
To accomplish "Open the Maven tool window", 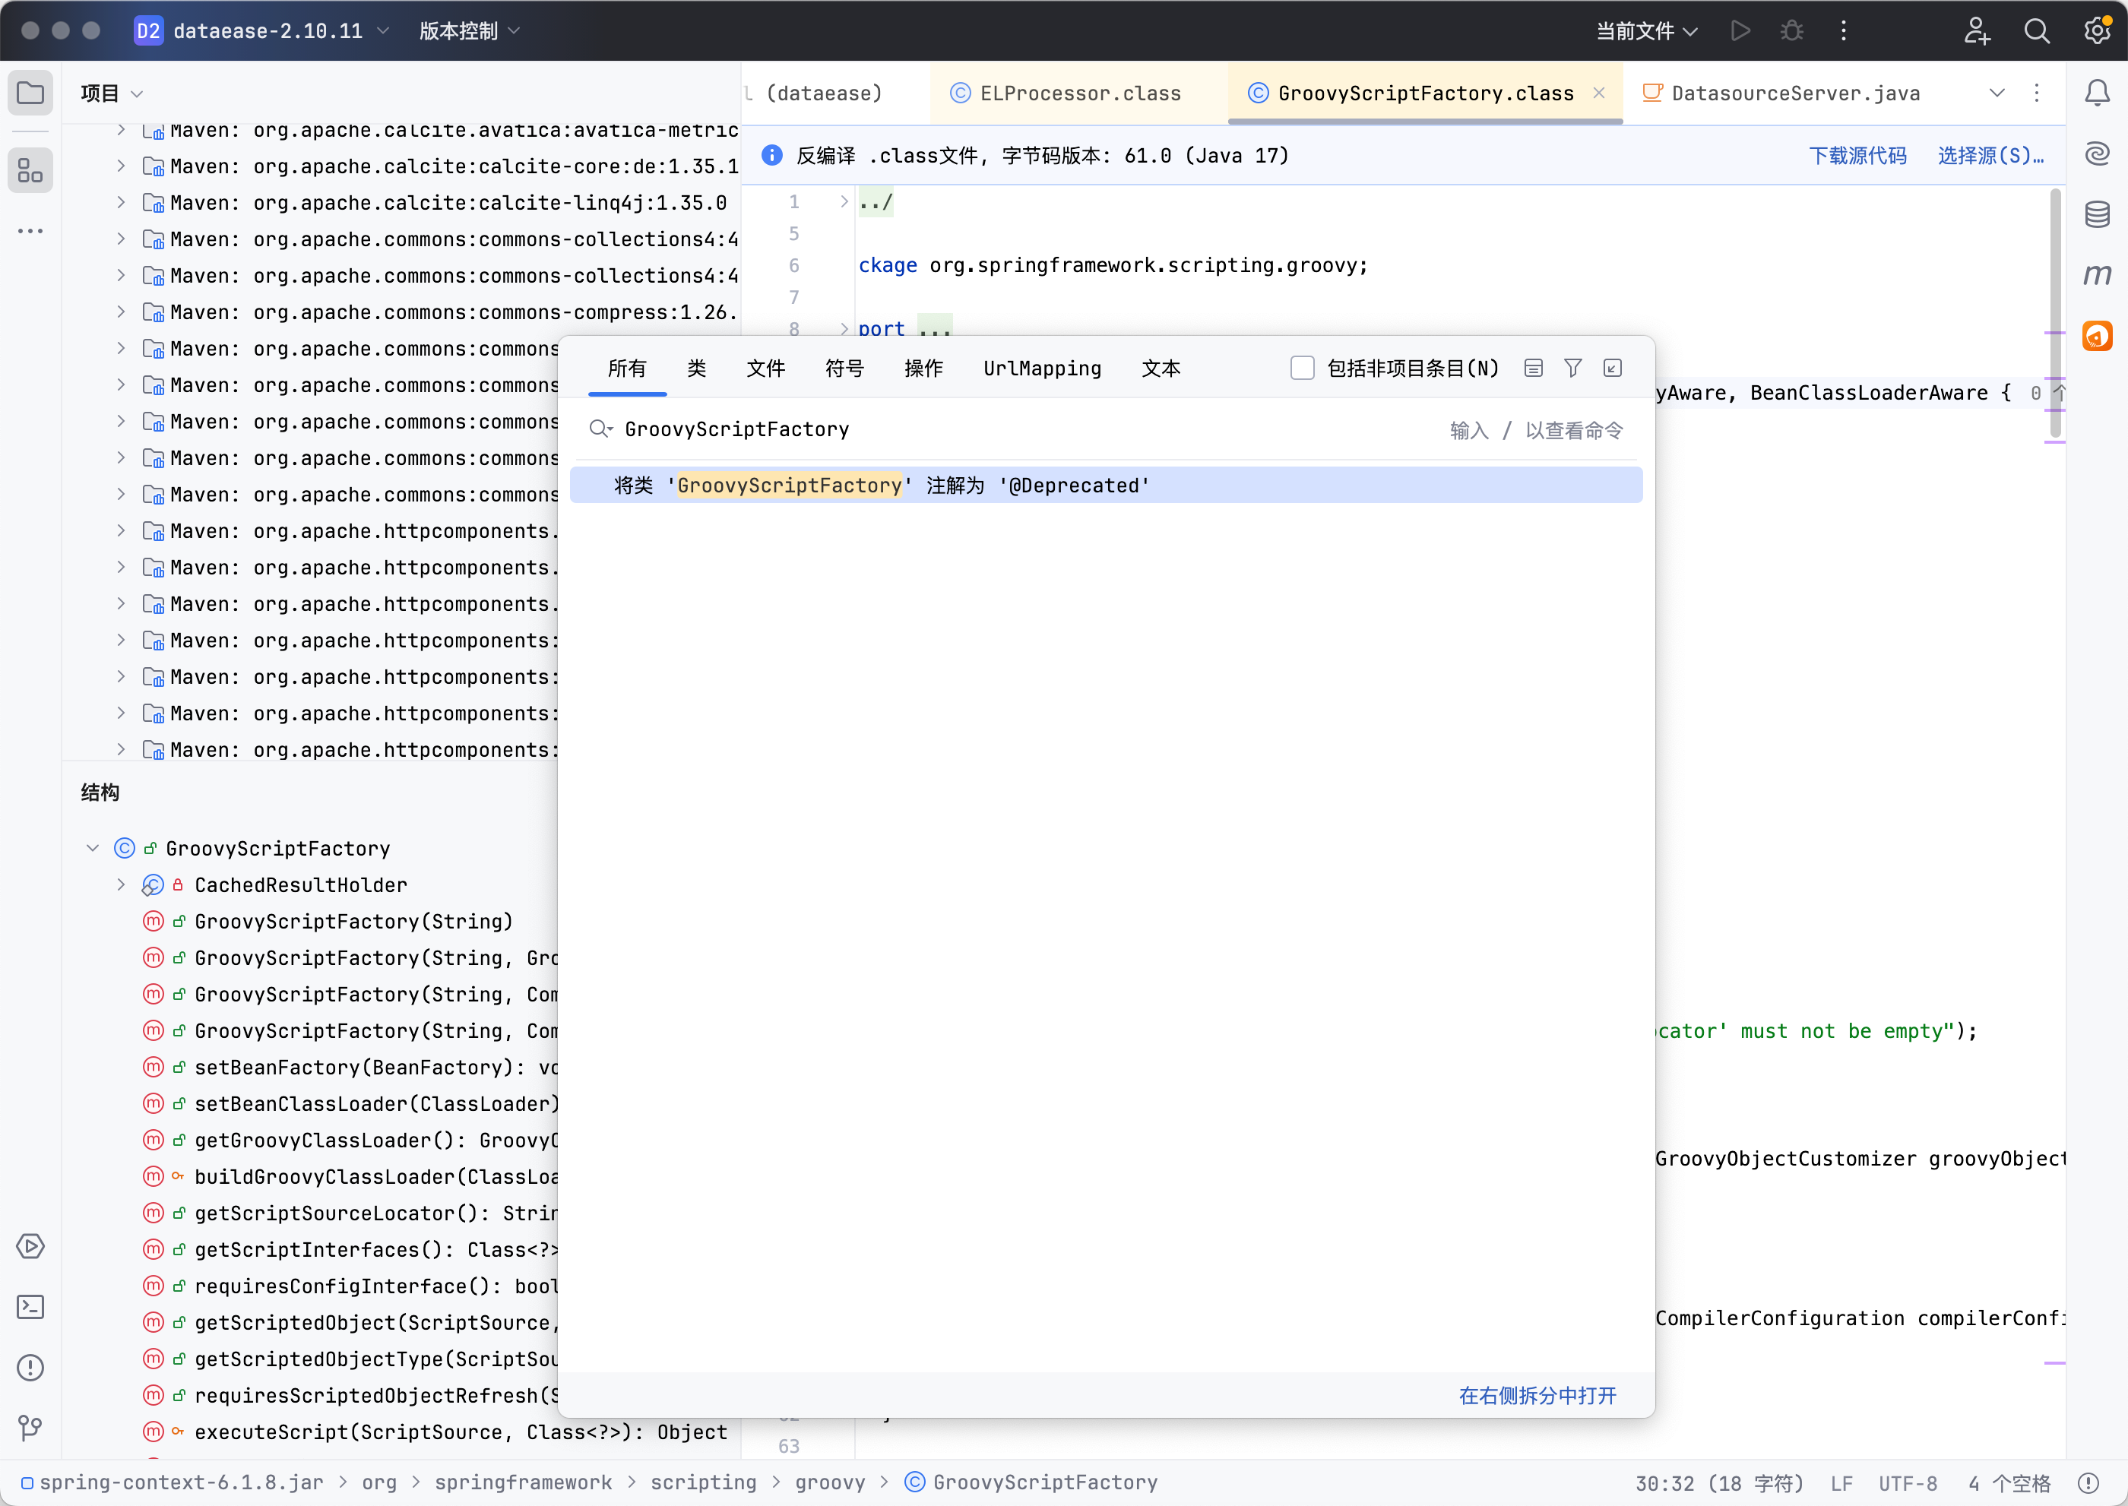I will point(2098,275).
